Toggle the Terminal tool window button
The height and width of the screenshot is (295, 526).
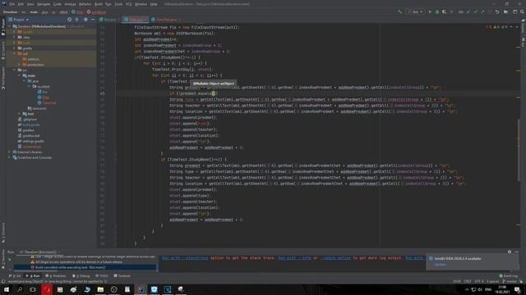point(122,276)
